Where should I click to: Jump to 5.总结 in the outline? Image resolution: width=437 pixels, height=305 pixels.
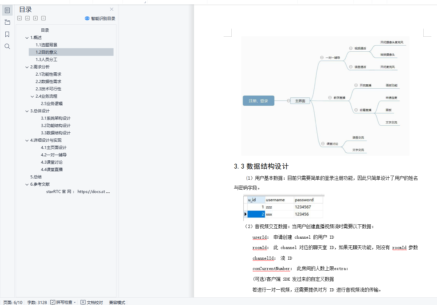36,177
